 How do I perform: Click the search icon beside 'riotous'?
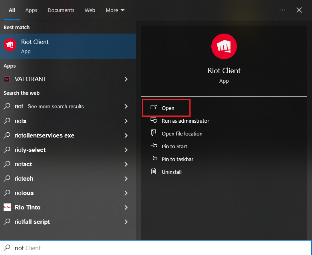7,193
